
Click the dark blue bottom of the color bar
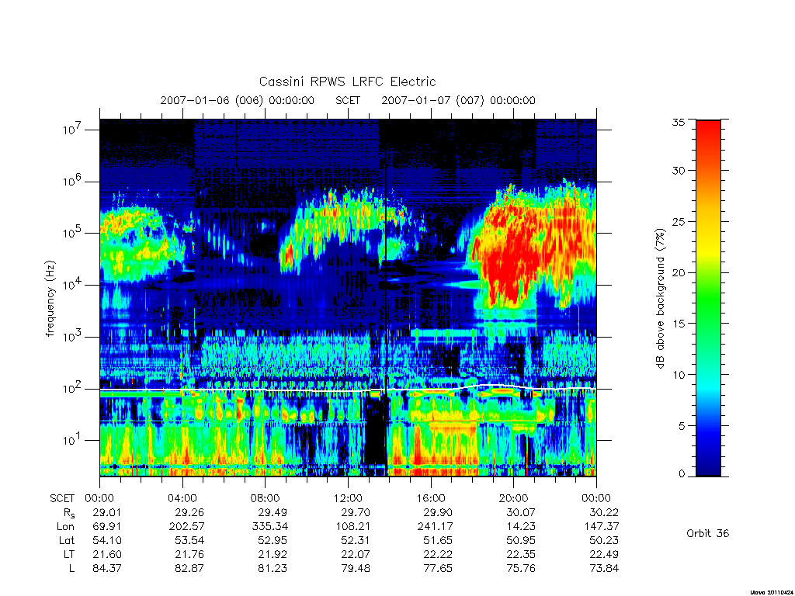point(708,464)
